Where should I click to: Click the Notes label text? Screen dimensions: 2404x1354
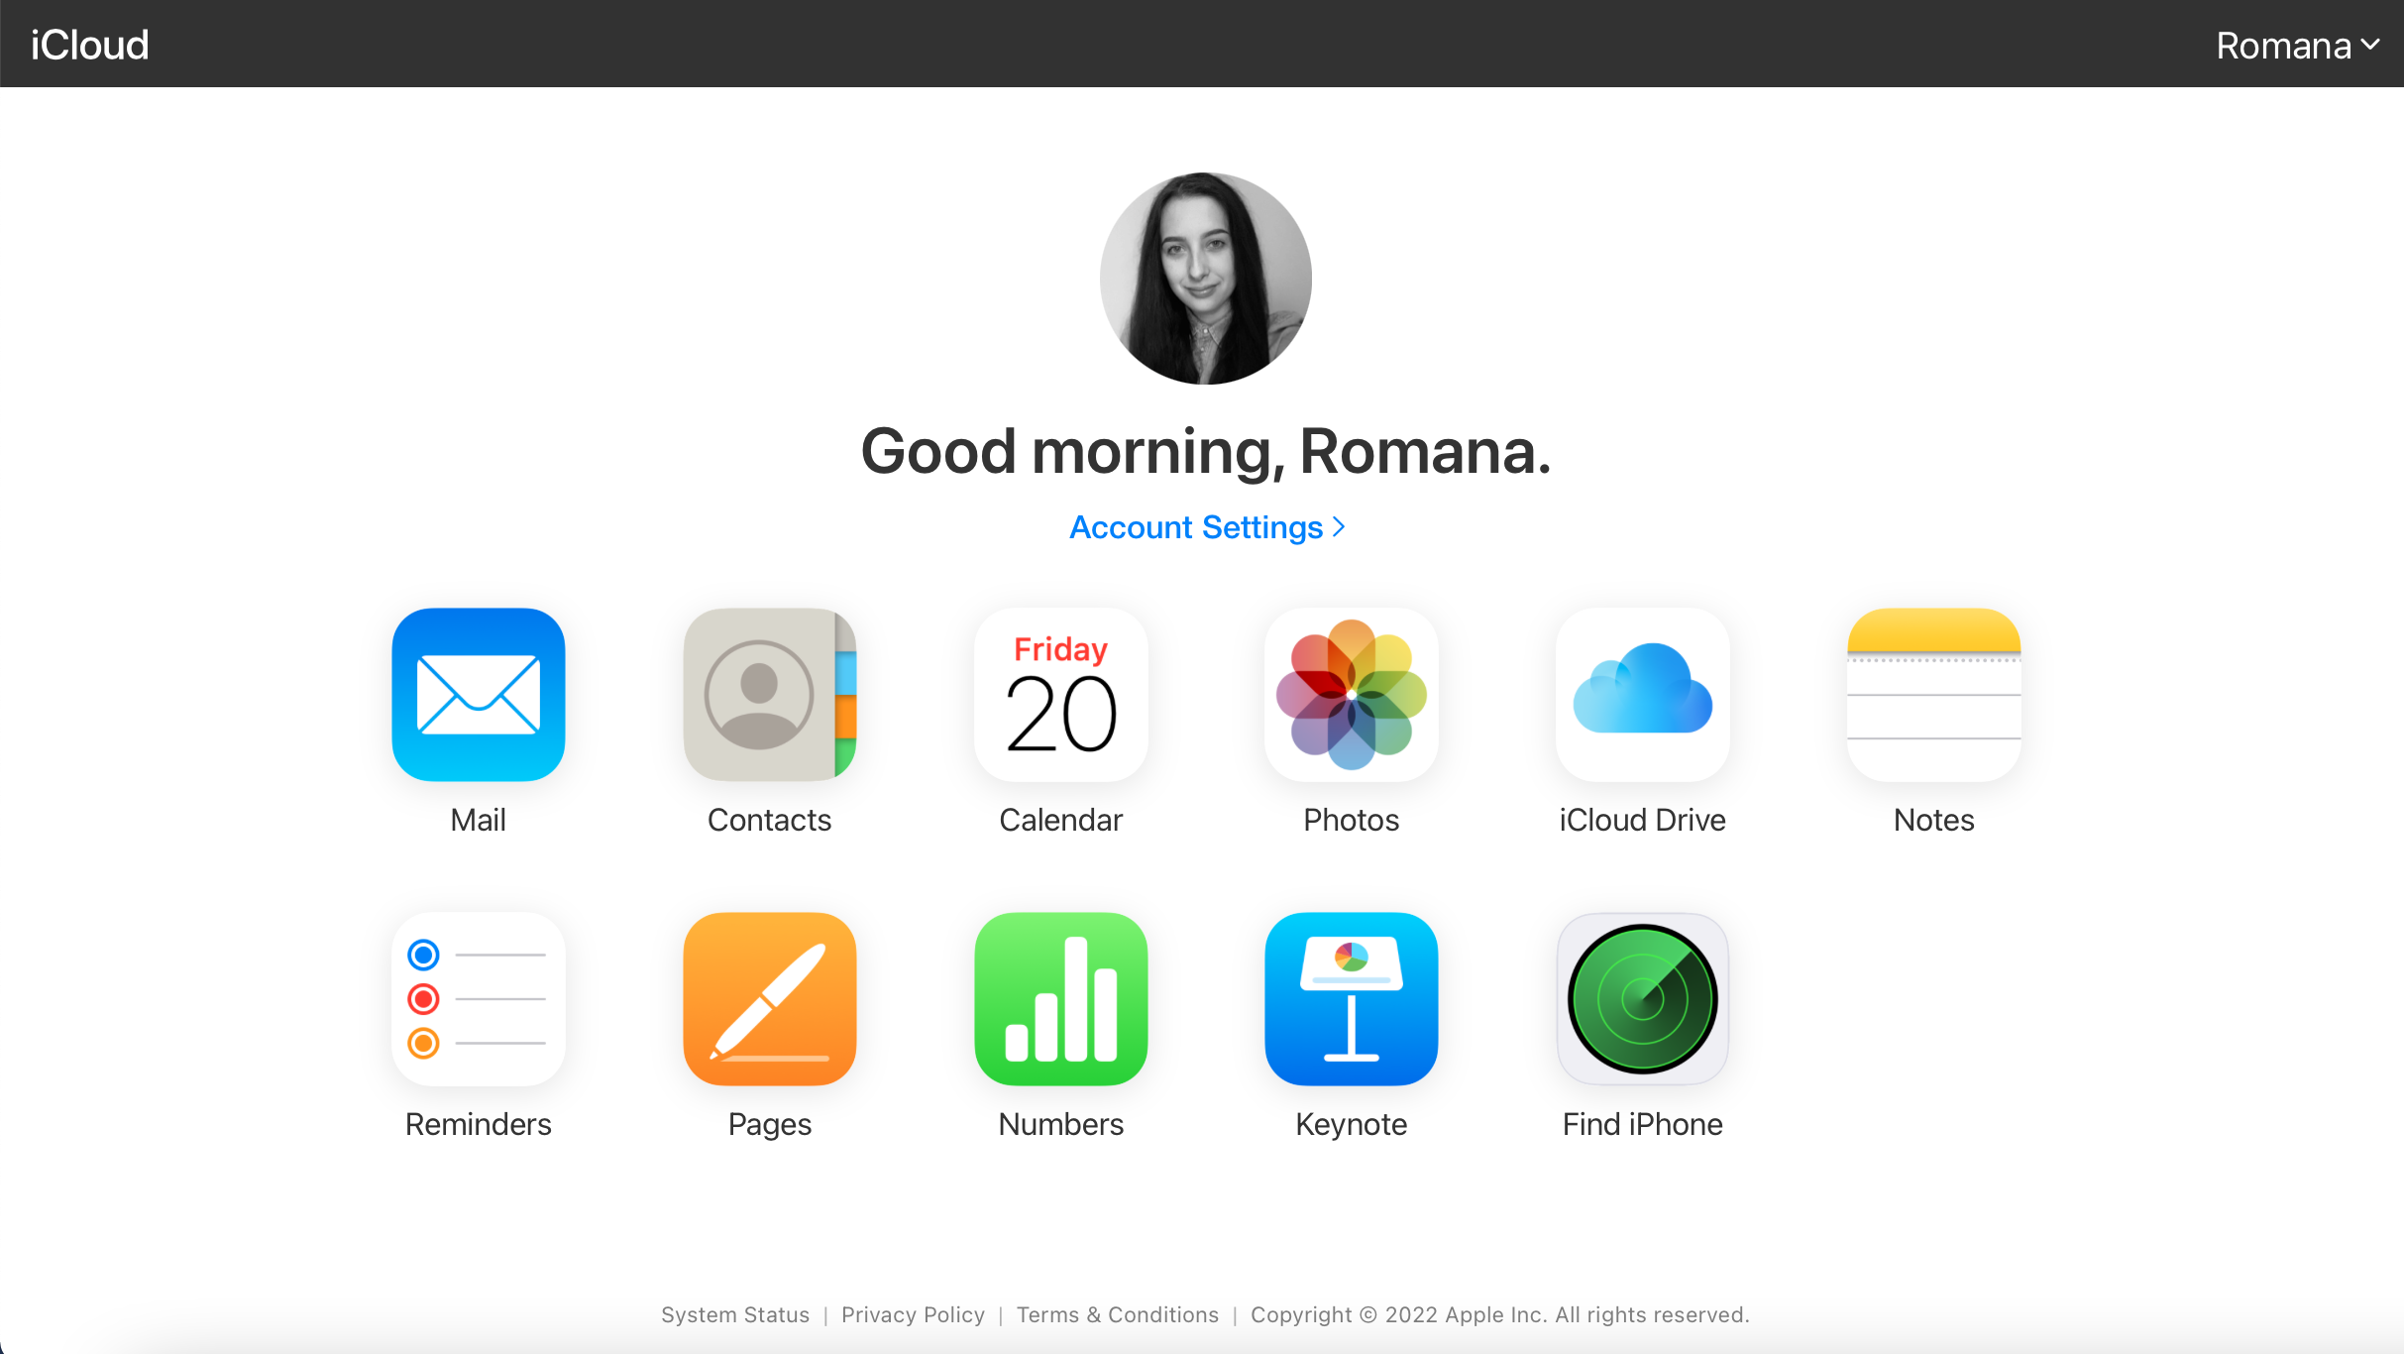(1934, 820)
